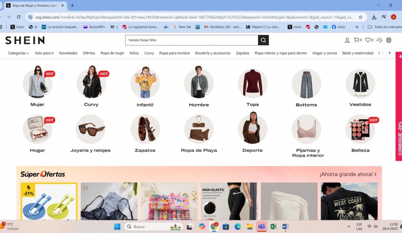The height and width of the screenshot is (233, 402).
Task: Open the Ropa de Playa category
Action: point(199,133)
